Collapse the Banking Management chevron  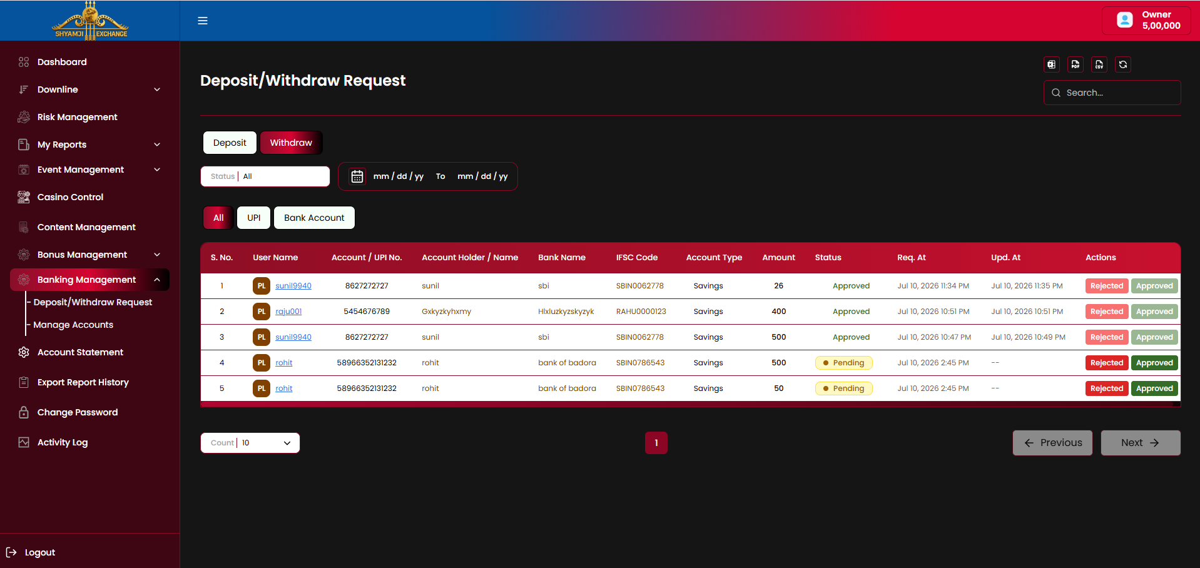point(157,280)
